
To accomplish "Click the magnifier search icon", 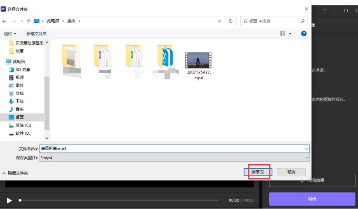I will (302, 21).
